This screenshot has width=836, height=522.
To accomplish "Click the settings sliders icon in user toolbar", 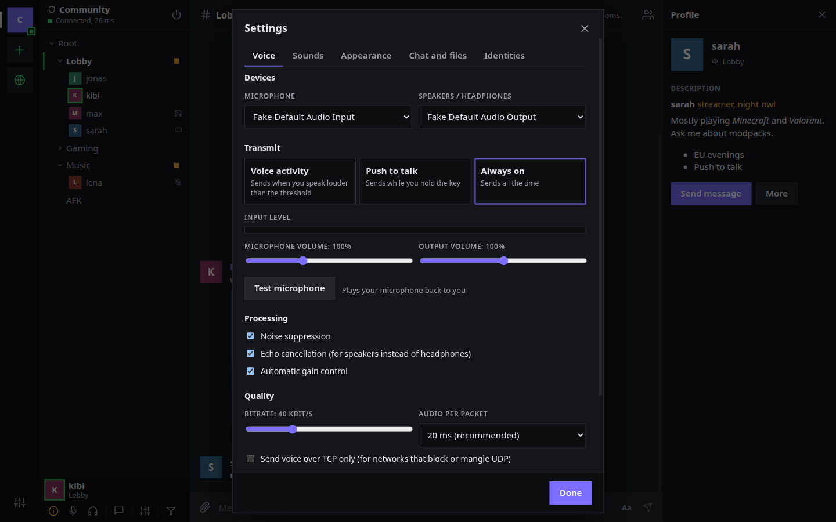I will tap(145, 511).
